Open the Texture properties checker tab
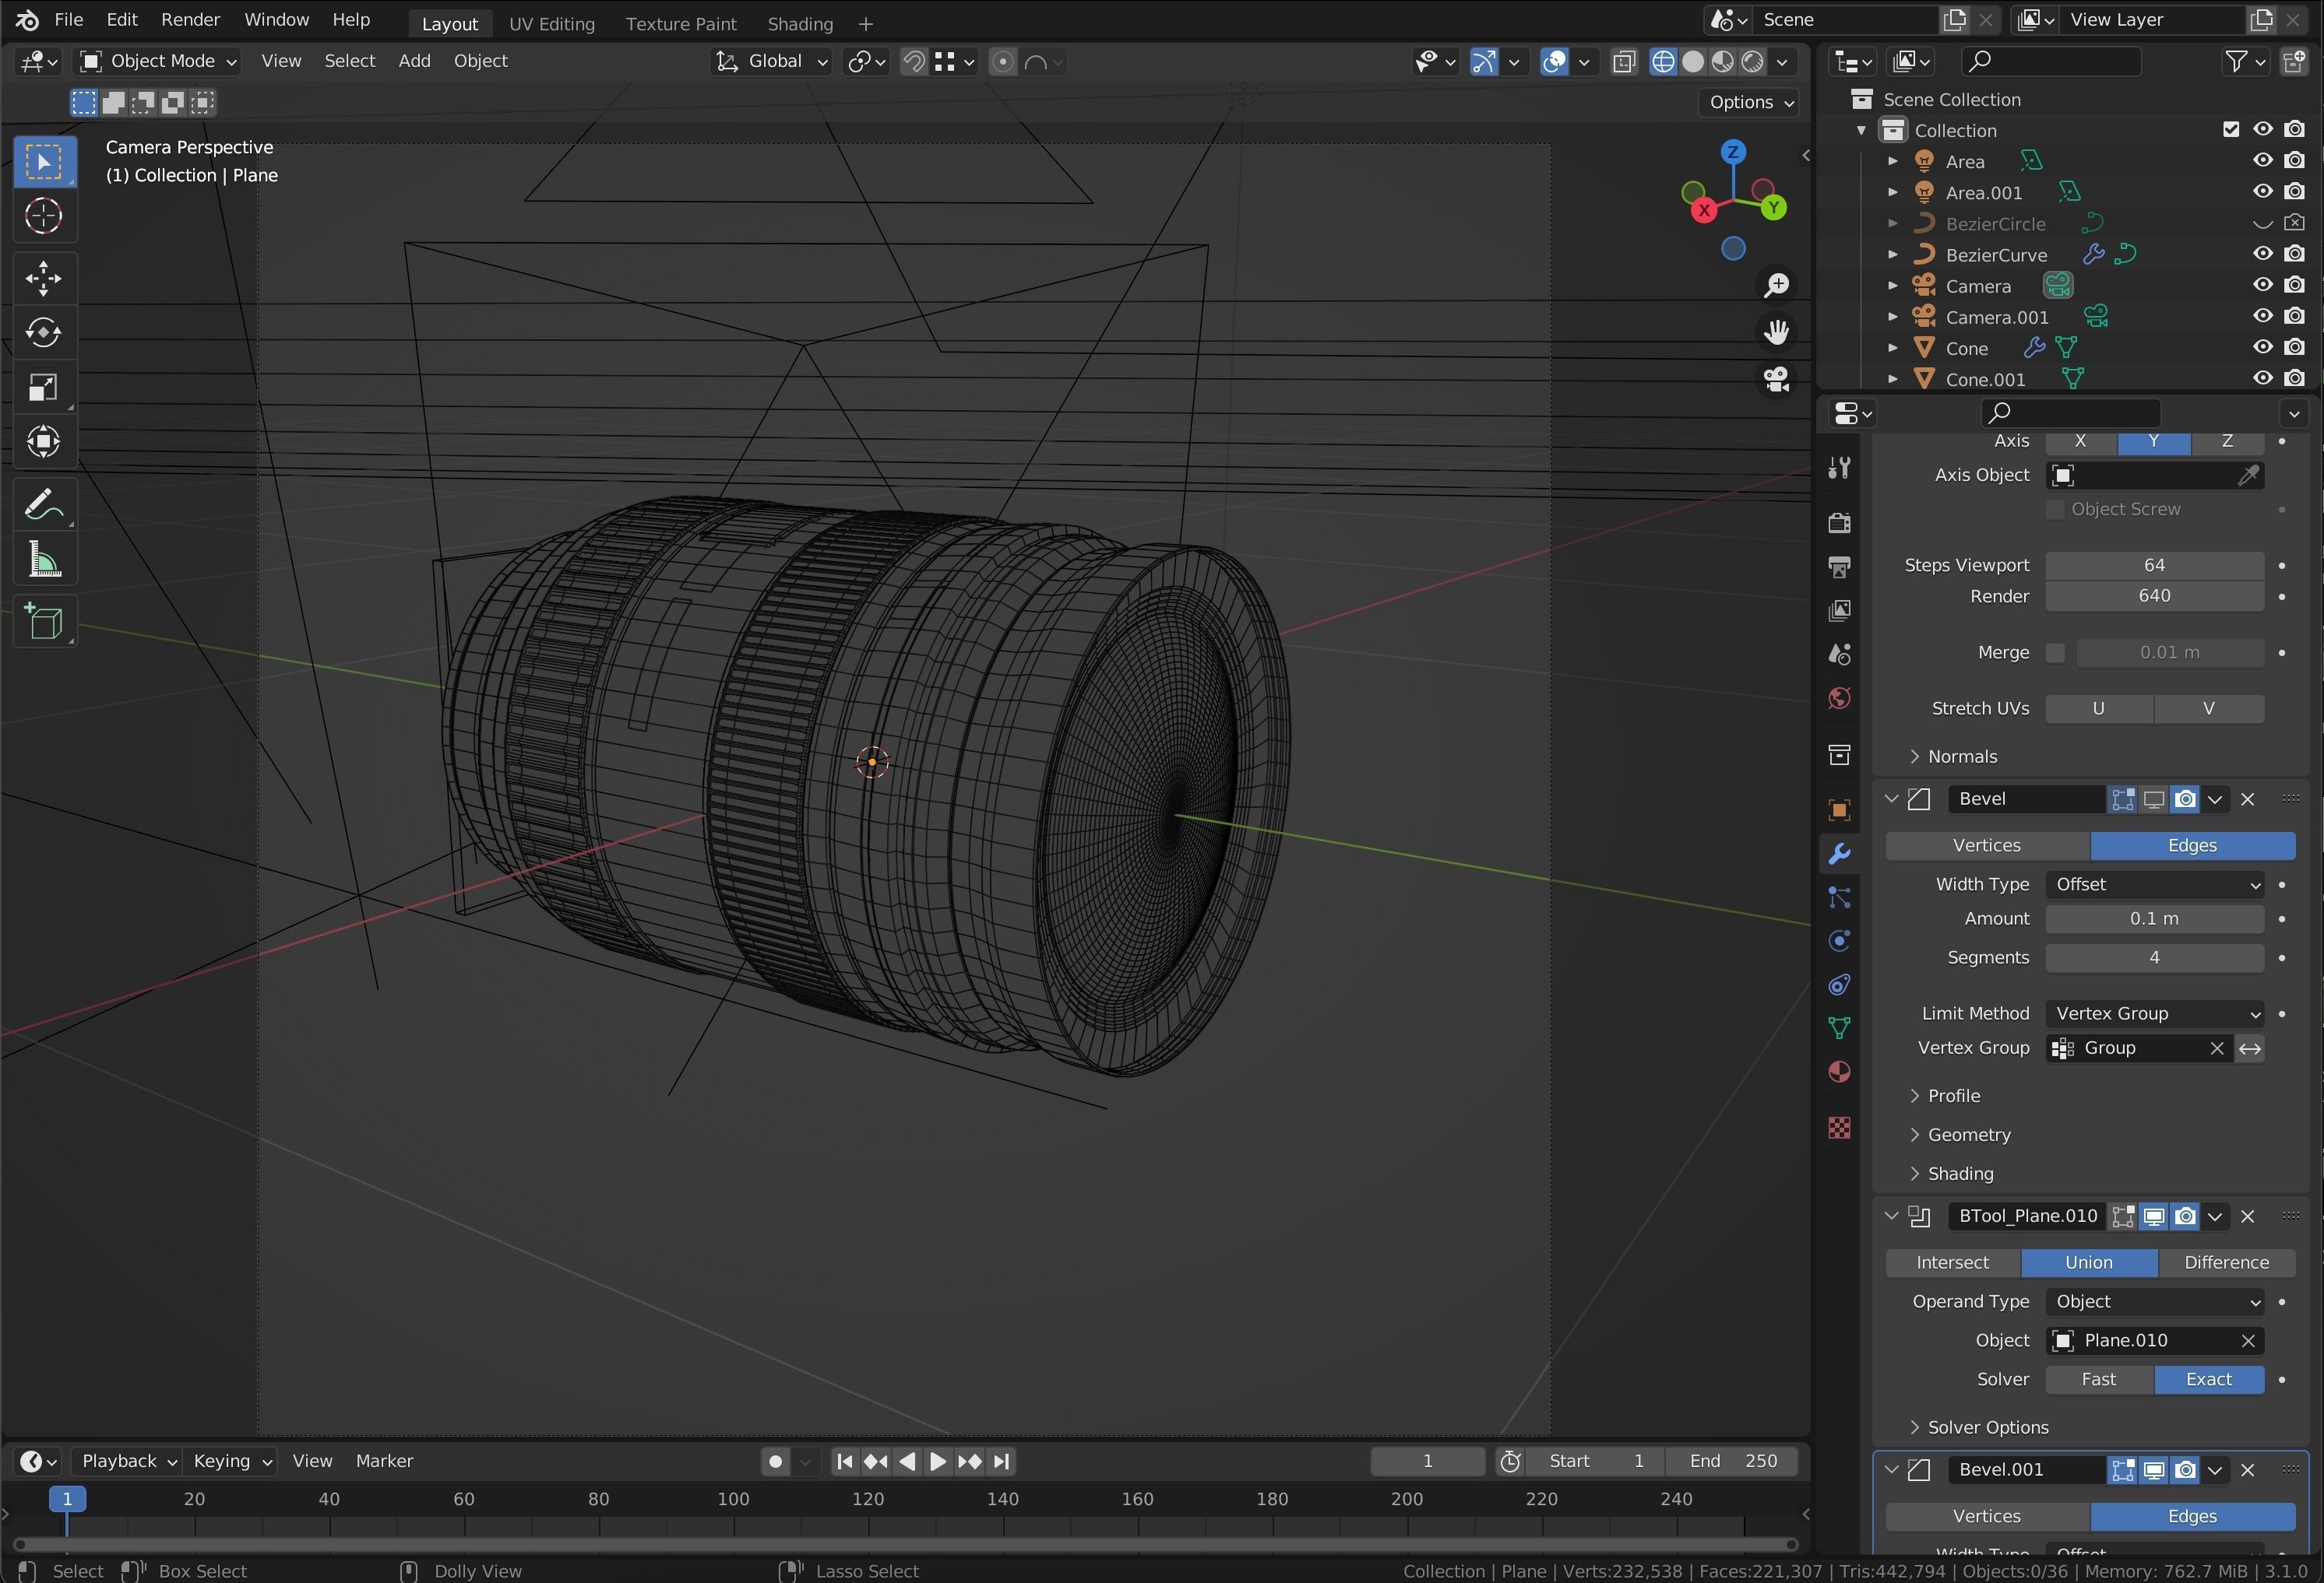Viewport: 2324px width, 1583px height. pos(1839,1128)
